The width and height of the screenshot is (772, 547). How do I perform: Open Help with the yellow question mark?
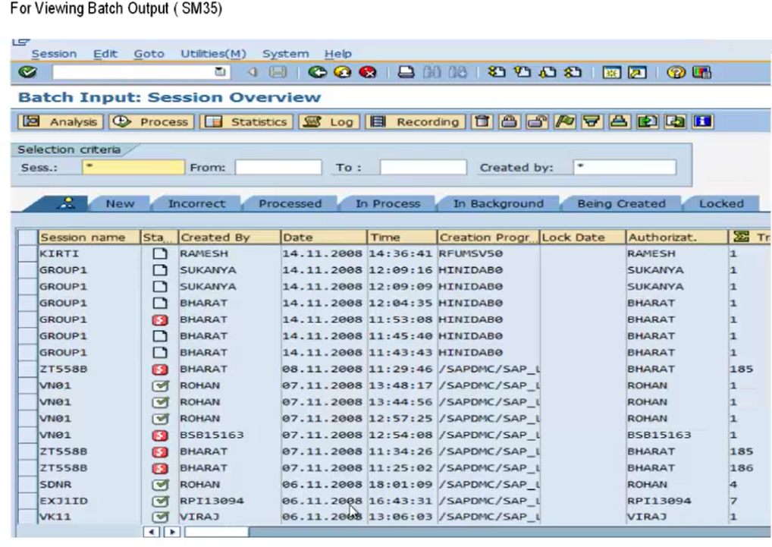(676, 72)
